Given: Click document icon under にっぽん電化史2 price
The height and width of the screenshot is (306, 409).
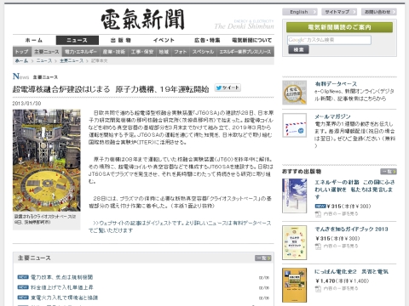Looking at the screenshot, I should (318, 289).
